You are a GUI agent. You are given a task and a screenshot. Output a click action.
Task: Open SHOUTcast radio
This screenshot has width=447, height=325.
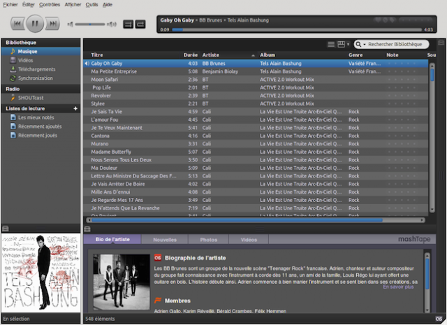point(41,98)
